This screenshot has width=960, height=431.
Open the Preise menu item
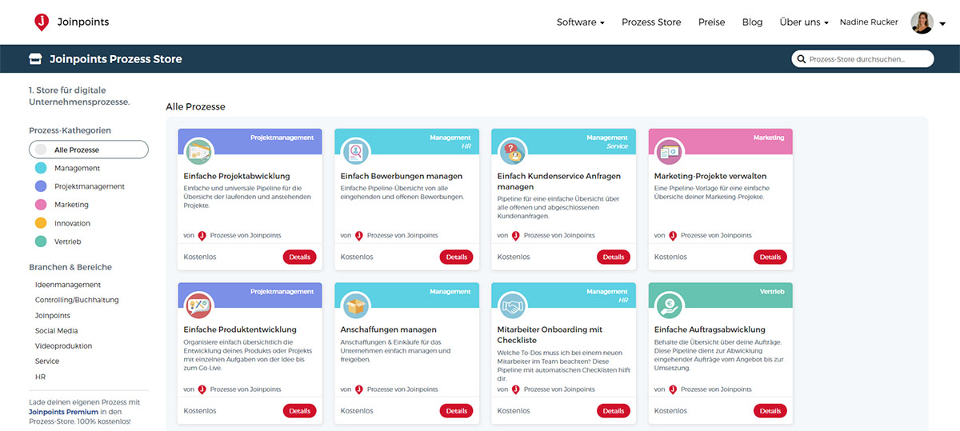(x=711, y=22)
